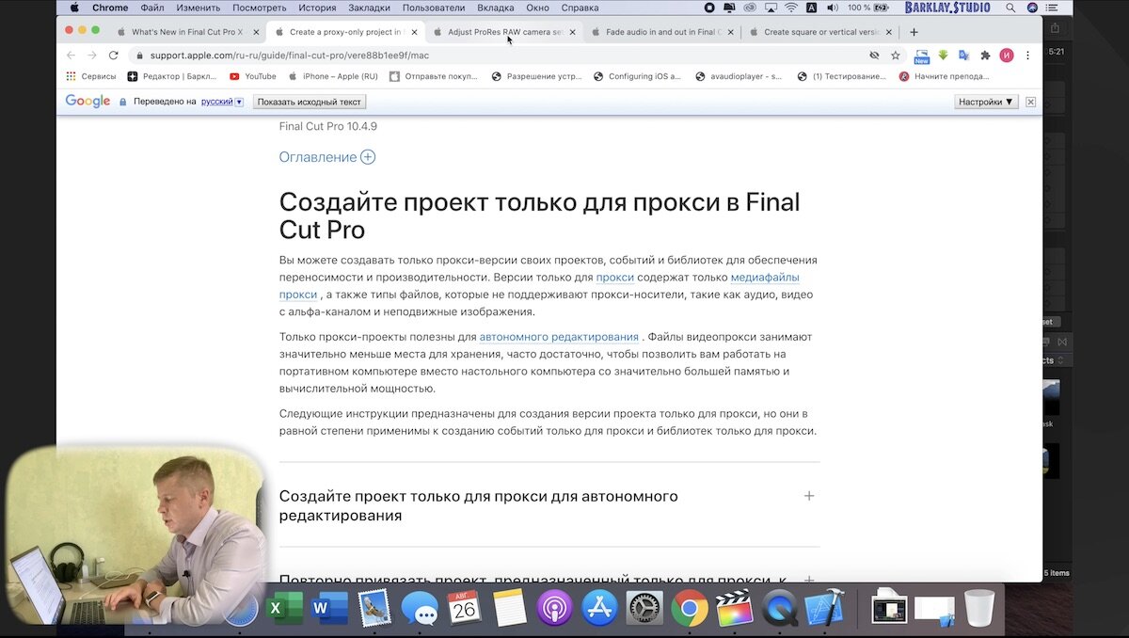Open App Store from the Dock
The width and height of the screenshot is (1129, 638).
click(x=600, y=609)
